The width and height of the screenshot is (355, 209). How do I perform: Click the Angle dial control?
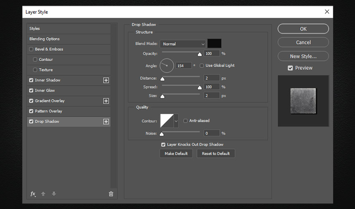[166, 66]
